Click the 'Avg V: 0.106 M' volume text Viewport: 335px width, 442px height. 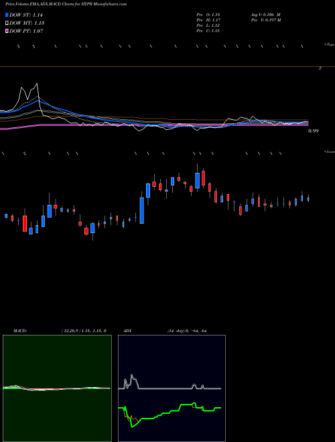click(x=265, y=15)
